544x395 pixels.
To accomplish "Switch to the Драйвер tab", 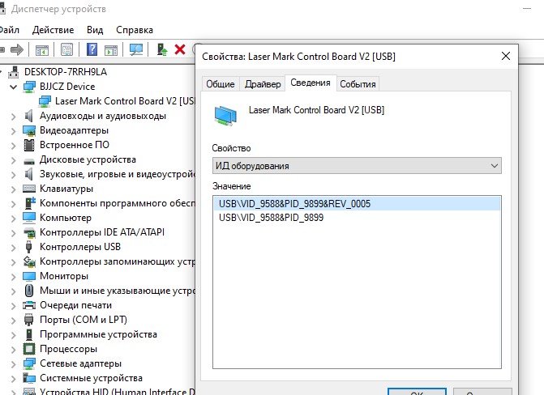I will [x=263, y=84].
